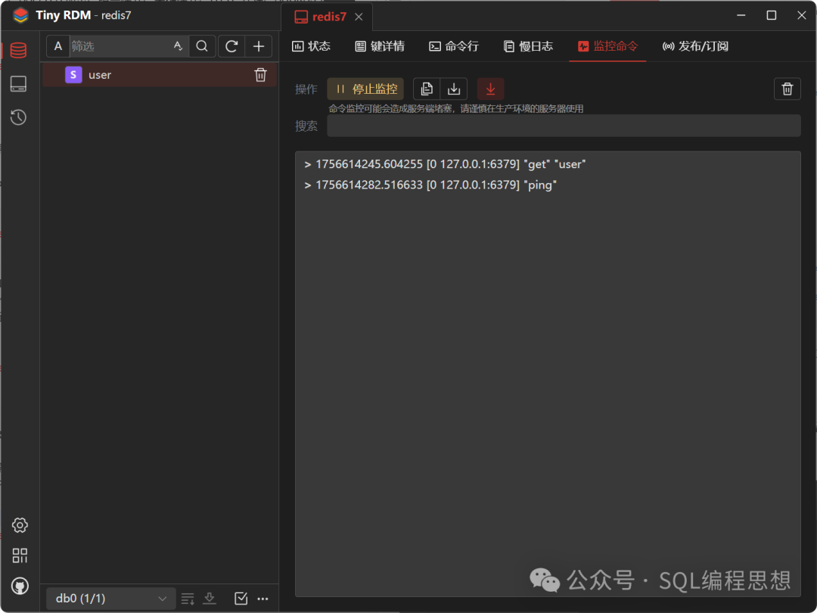Switch to the 发布/订阅 tab
817x613 pixels.
coord(695,46)
